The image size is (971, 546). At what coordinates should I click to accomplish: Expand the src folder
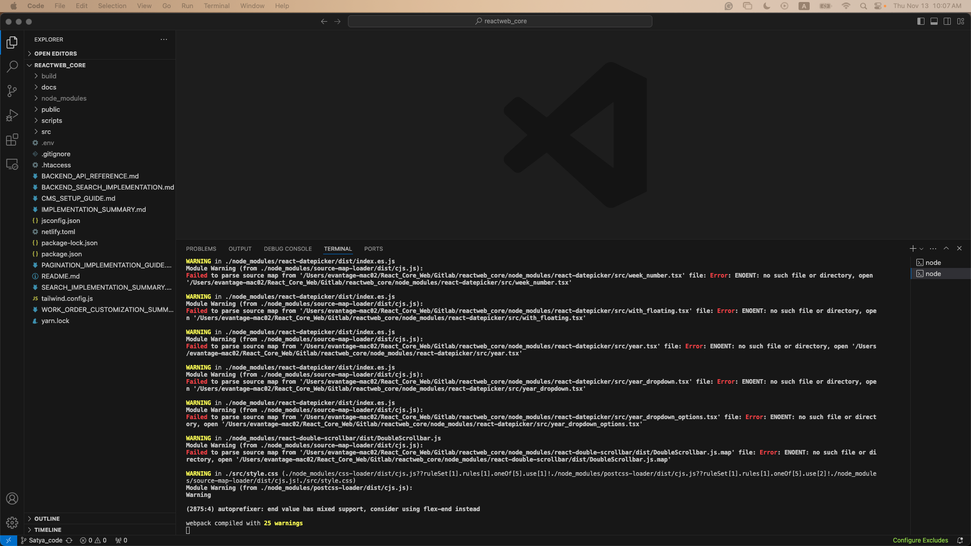[x=46, y=132]
